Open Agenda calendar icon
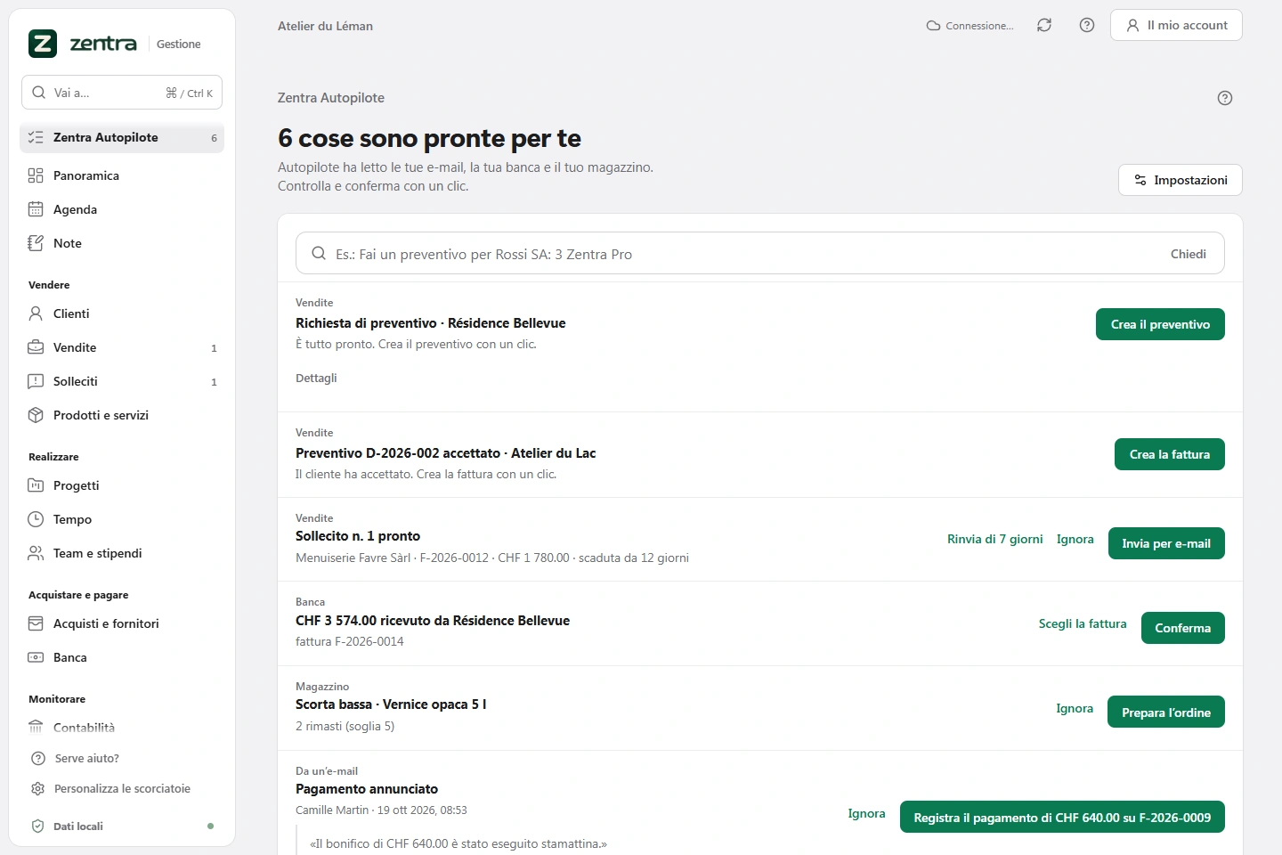 [36, 209]
